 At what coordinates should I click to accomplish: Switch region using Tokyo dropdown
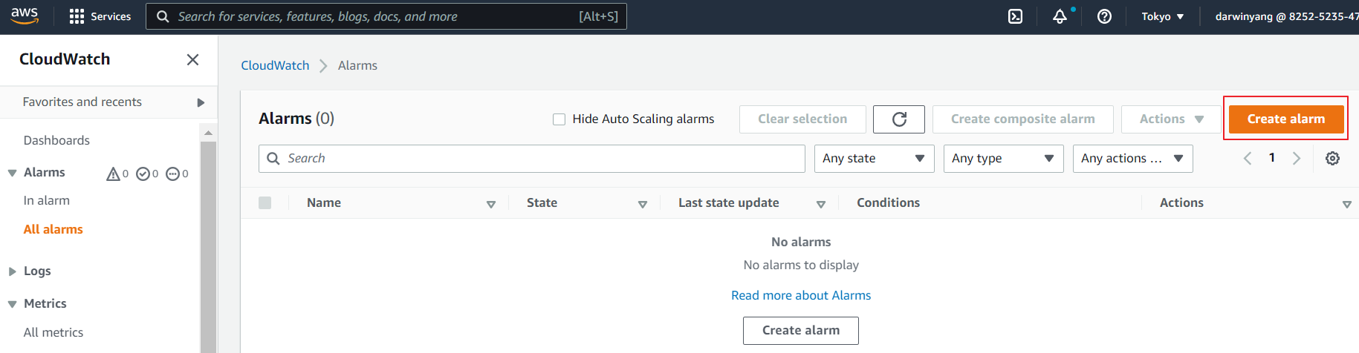[1162, 16]
